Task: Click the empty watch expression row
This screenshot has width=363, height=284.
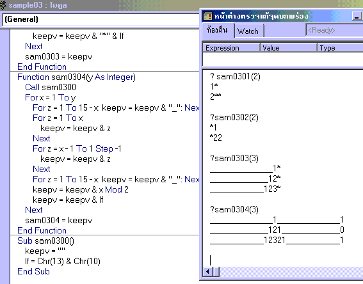Action: tap(283, 59)
